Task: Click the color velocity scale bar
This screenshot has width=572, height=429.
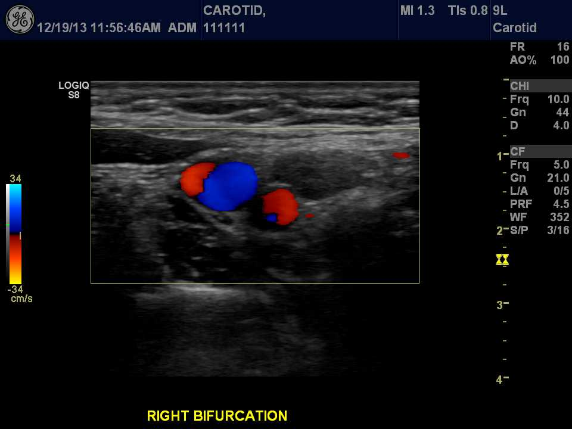Action: point(14,233)
